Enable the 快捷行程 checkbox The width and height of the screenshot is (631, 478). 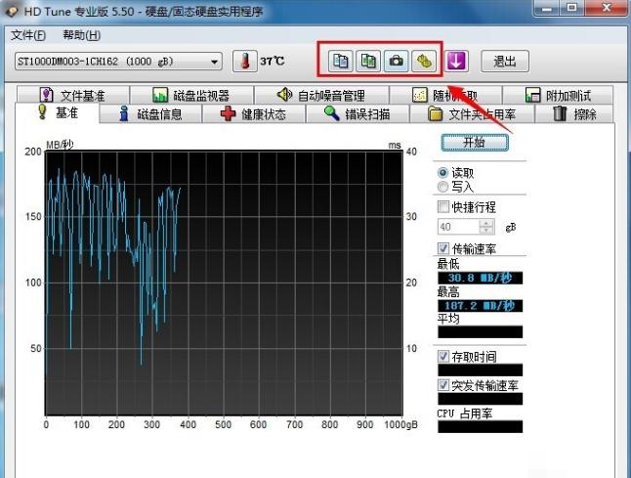click(444, 207)
